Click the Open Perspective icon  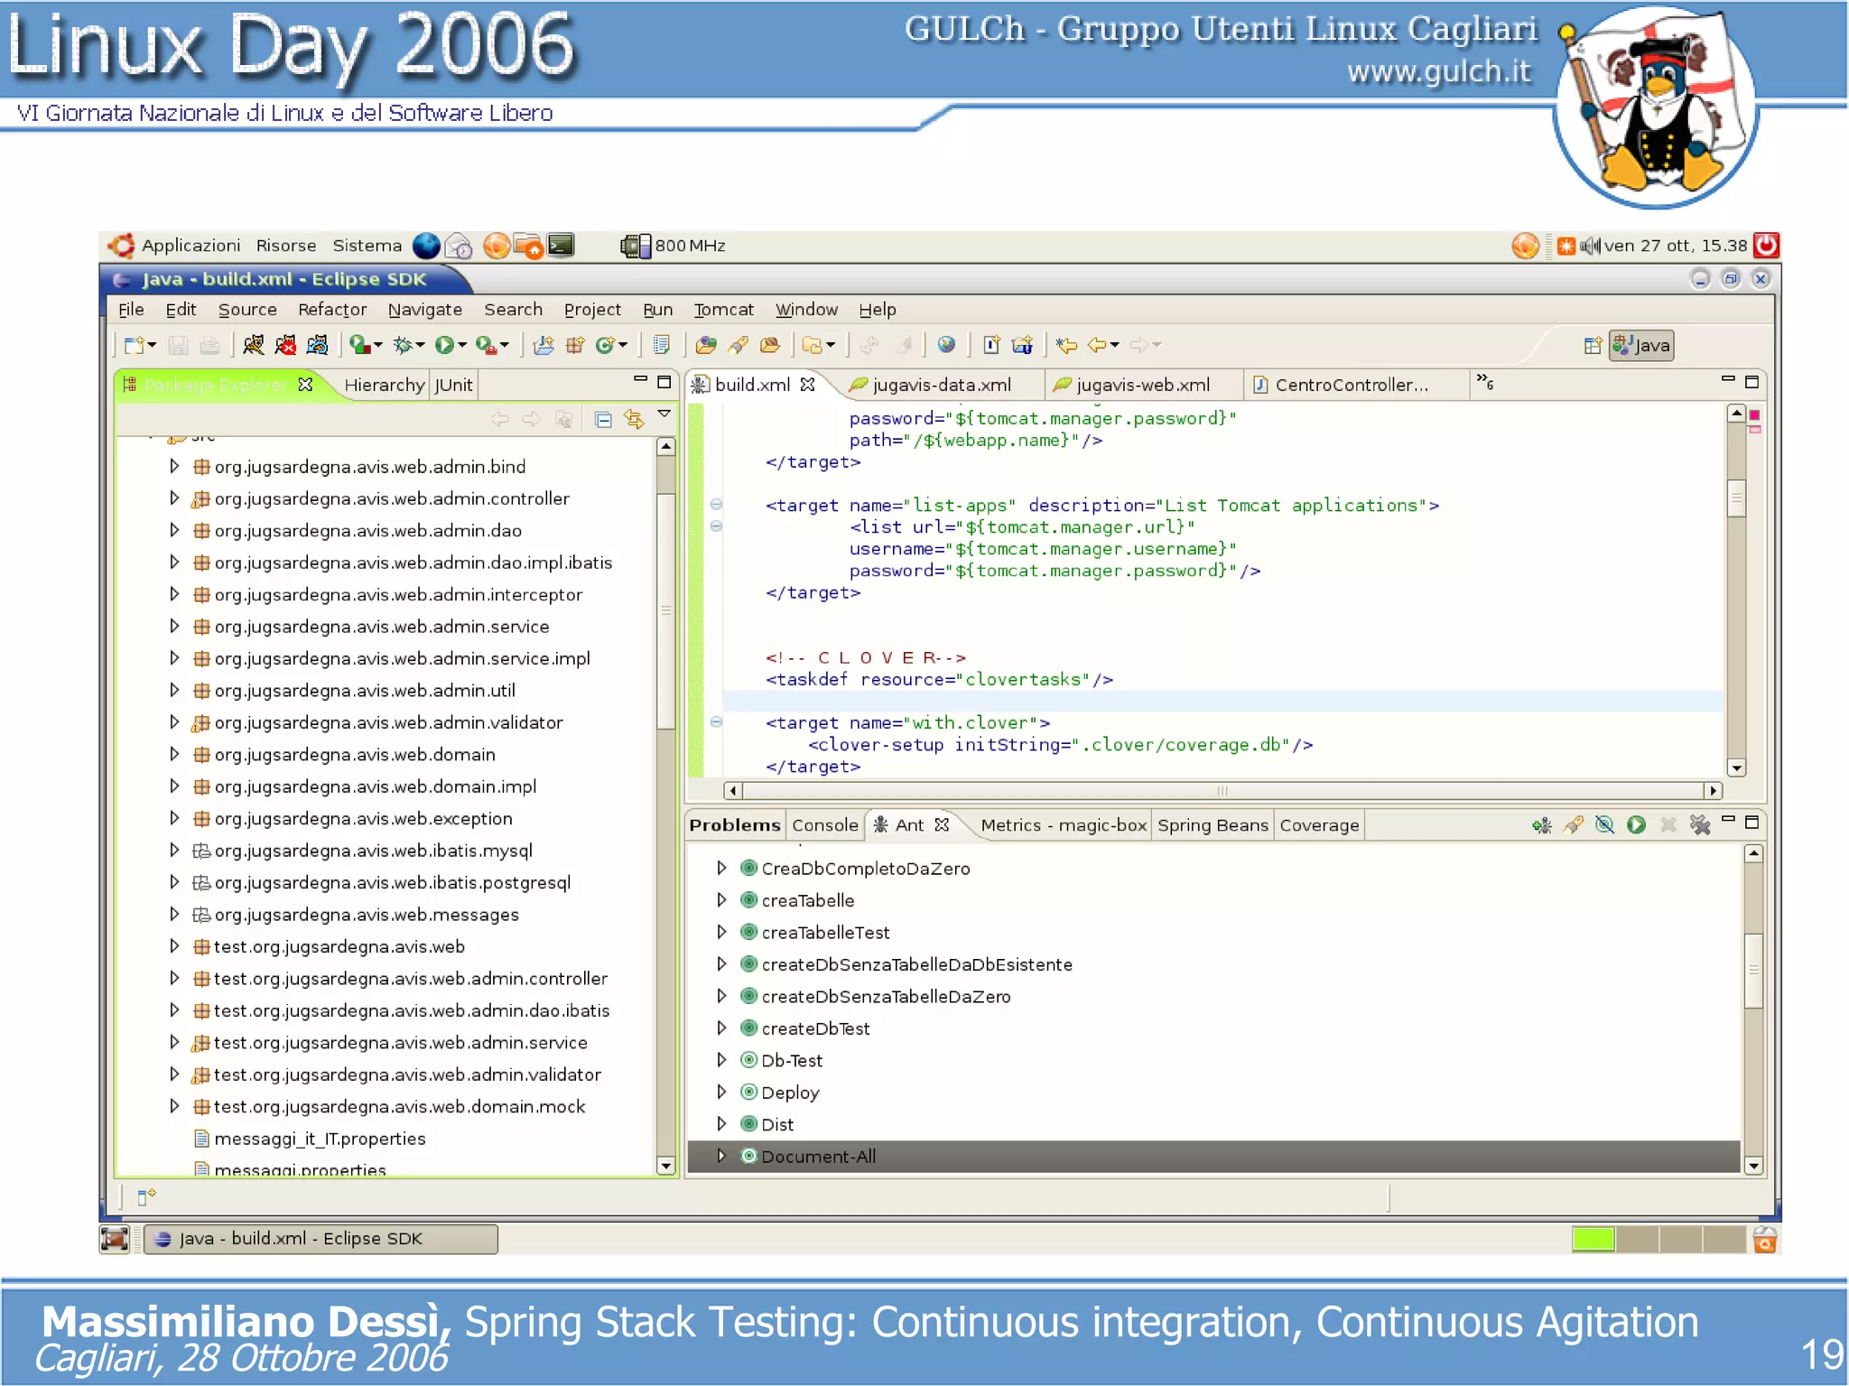tap(1593, 346)
